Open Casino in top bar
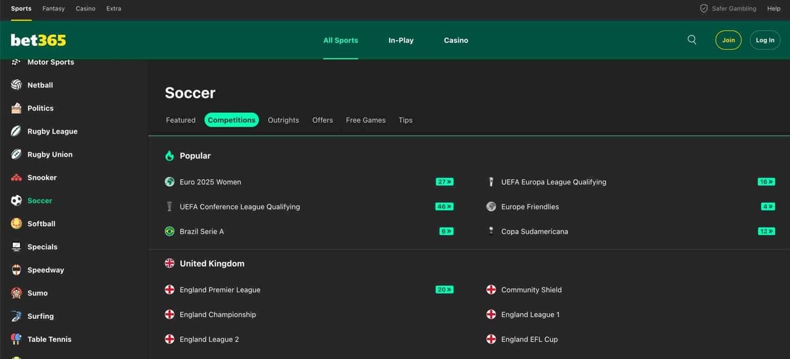Image resolution: width=790 pixels, height=359 pixels. pos(86,9)
